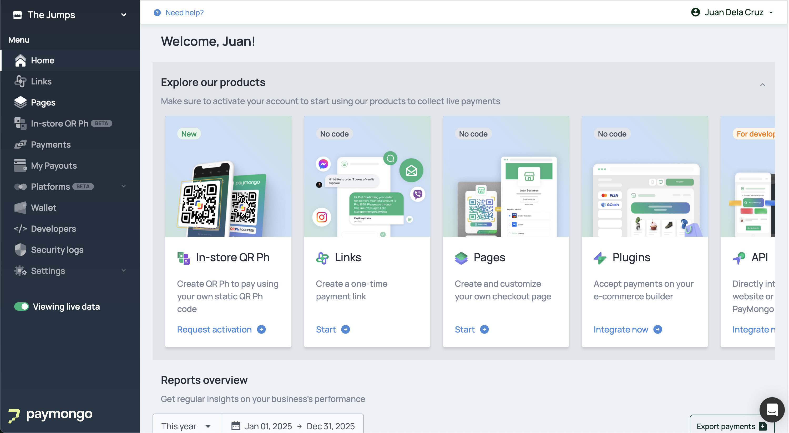Open the Links menu item
The height and width of the screenshot is (433, 789).
coord(70,81)
